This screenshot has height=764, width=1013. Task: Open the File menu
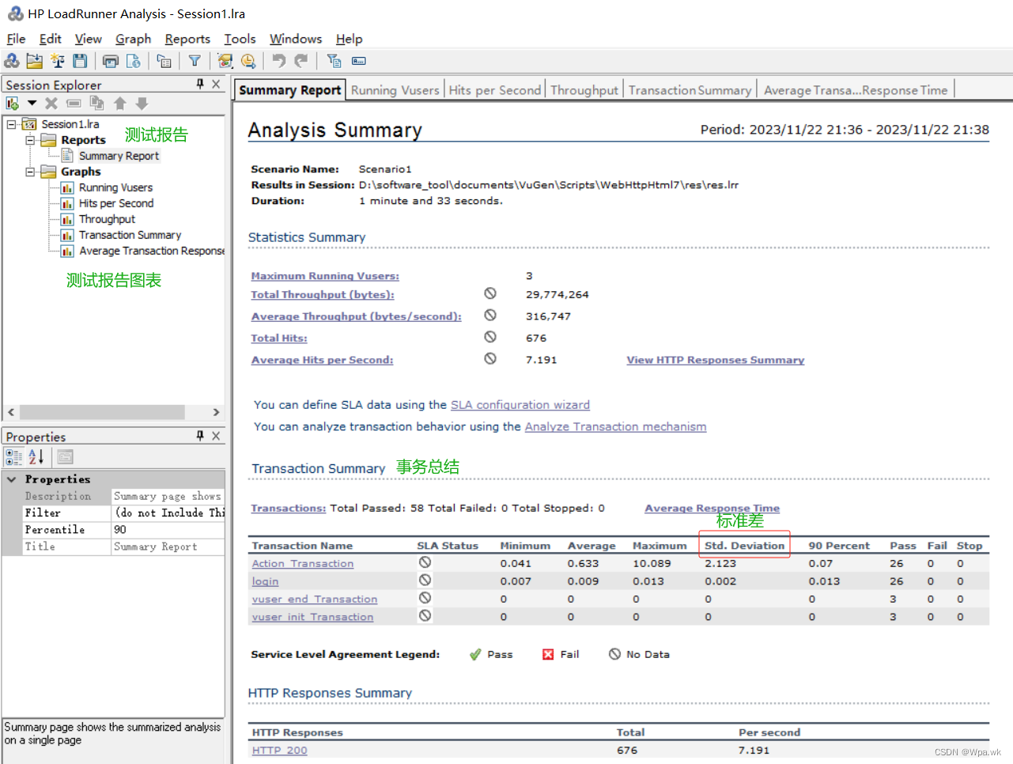[x=16, y=39]
